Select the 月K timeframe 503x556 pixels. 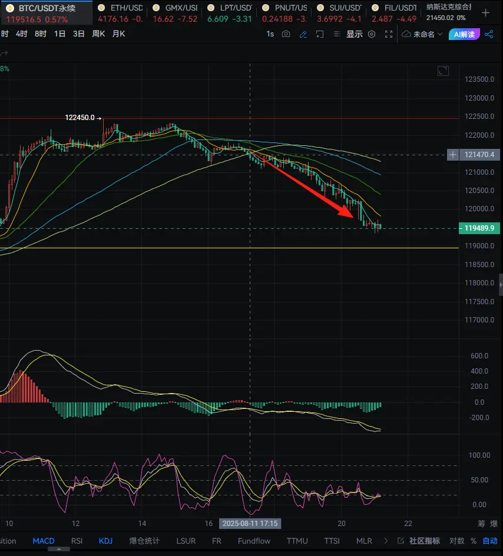point(118,34)
